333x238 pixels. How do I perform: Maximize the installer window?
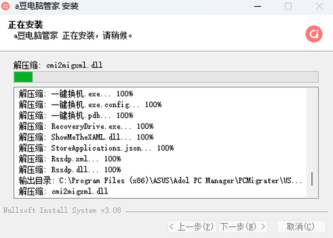click(x=288, y=6)
